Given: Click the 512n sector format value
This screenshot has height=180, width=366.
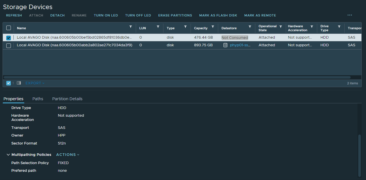Looking at the screenshot, I should tap(62, 143).
